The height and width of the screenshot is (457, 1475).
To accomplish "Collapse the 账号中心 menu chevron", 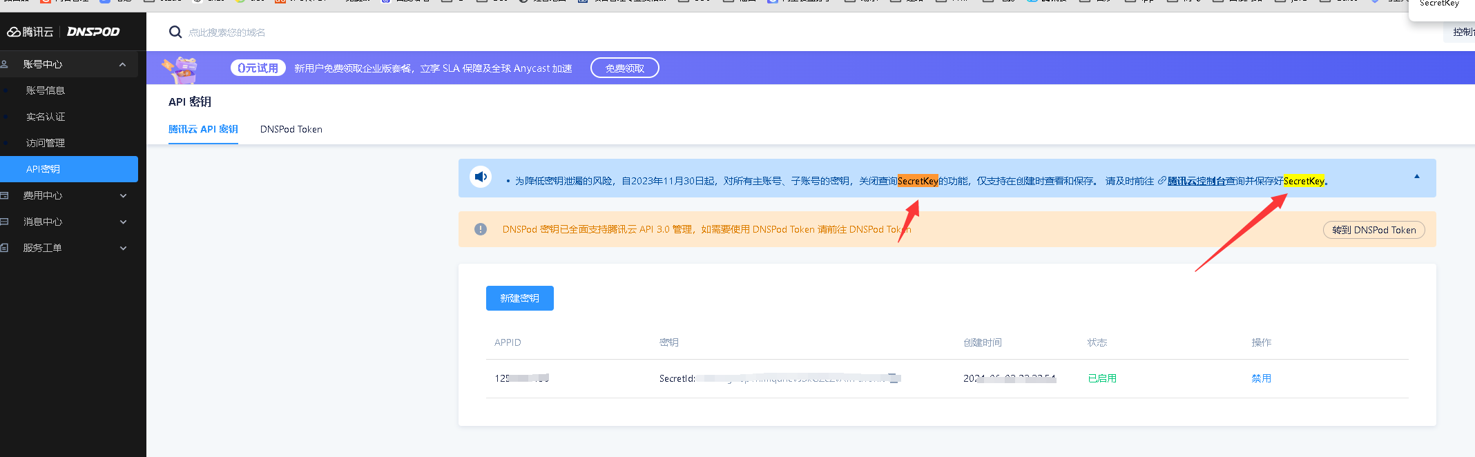I will click(123, 64).
